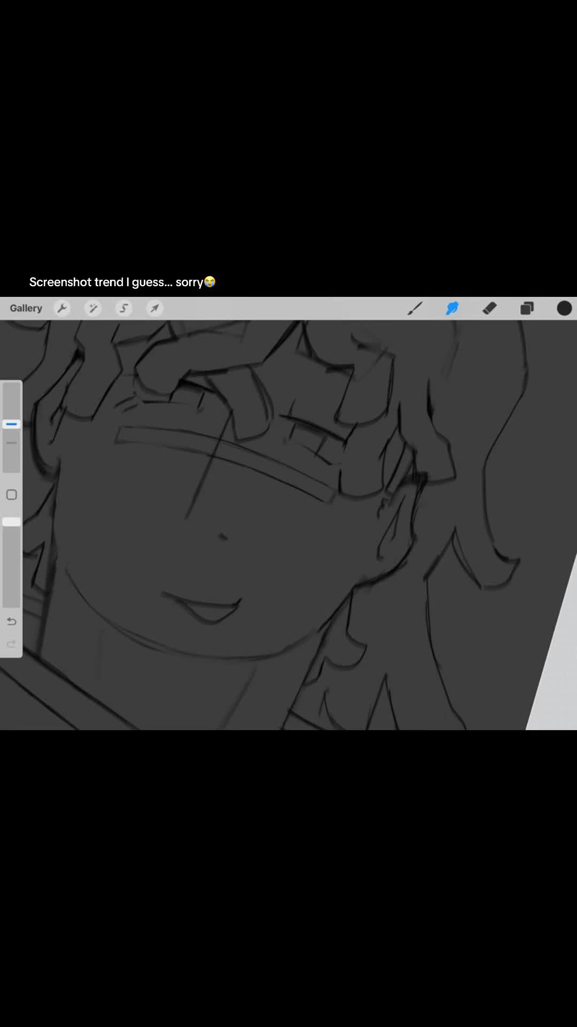This screenshot has height=1027, width=577.
Task: Undo the last stroke with sidebar arrow
Action: [x=12, y=622]
